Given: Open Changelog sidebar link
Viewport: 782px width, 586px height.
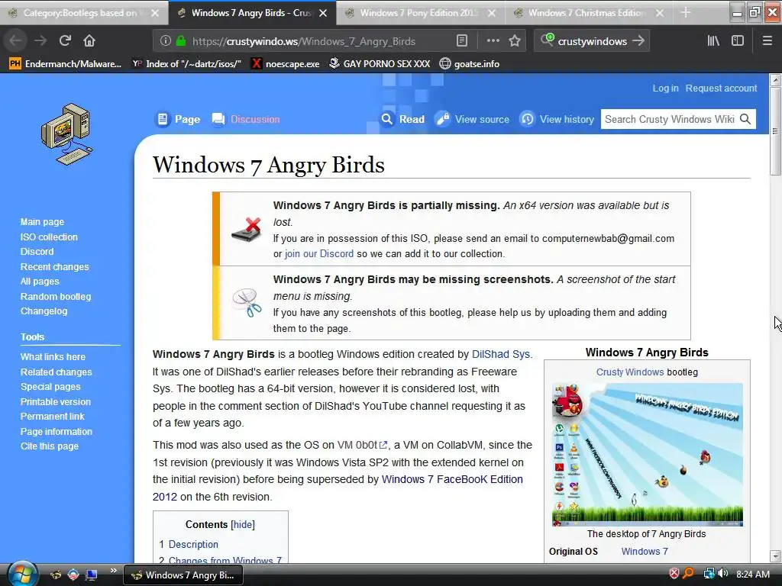Looking at the screenshot, I should coord(44,311).
